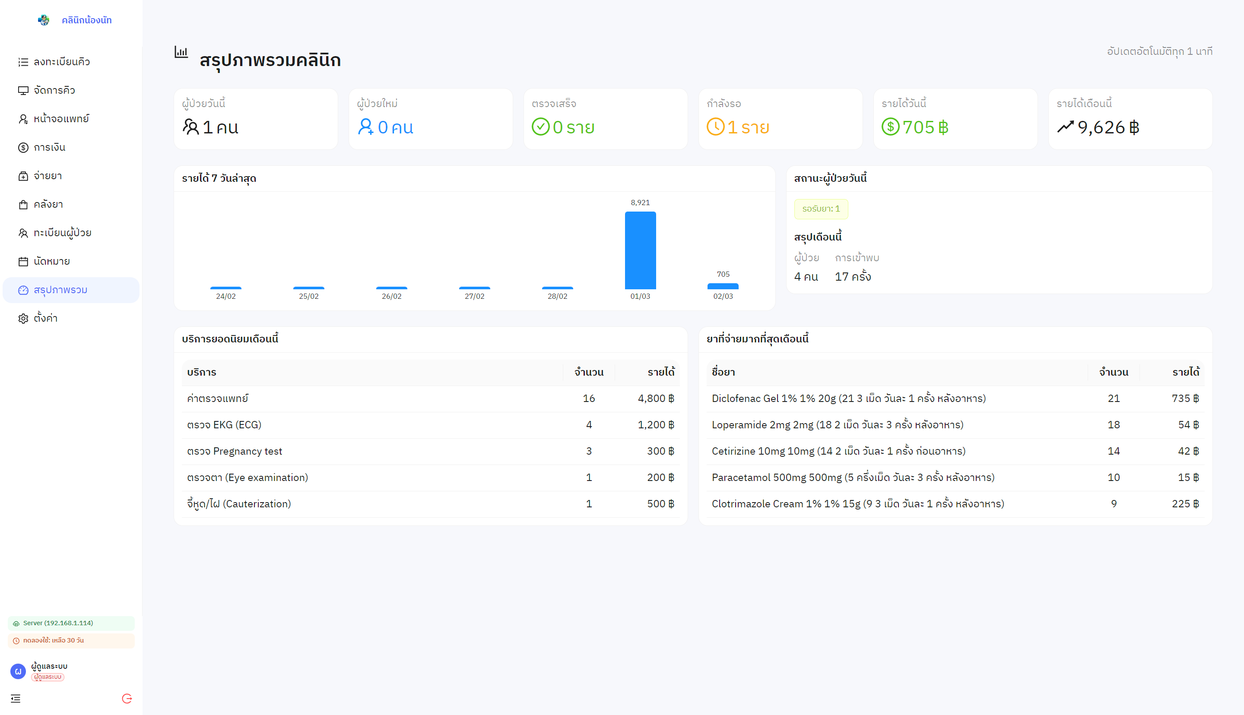Click the 02/03 revenue bar in the chart

point(723,286)
